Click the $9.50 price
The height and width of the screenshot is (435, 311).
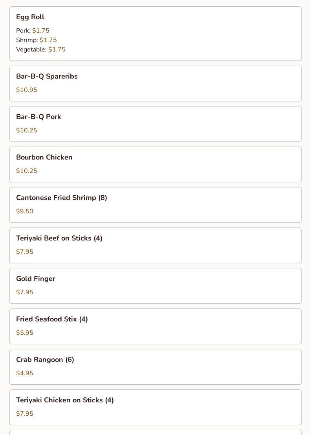tap(25, 211)
